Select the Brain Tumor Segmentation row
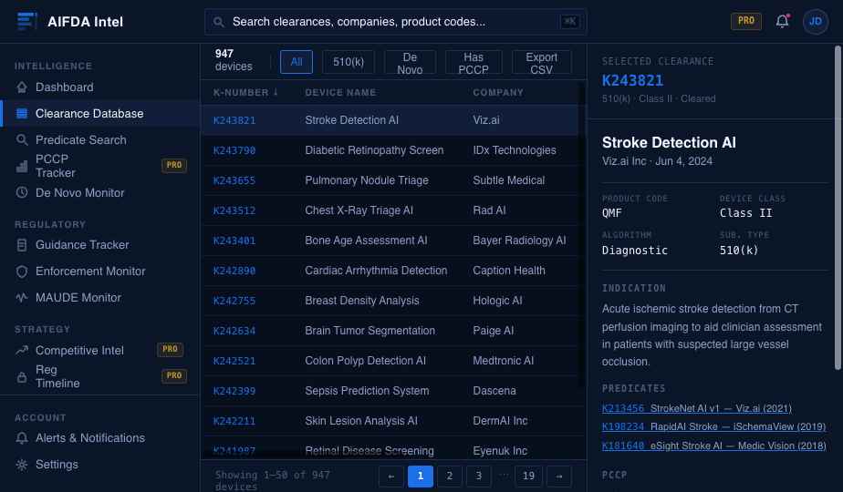 pyautogui.click(x=393, y=331)
